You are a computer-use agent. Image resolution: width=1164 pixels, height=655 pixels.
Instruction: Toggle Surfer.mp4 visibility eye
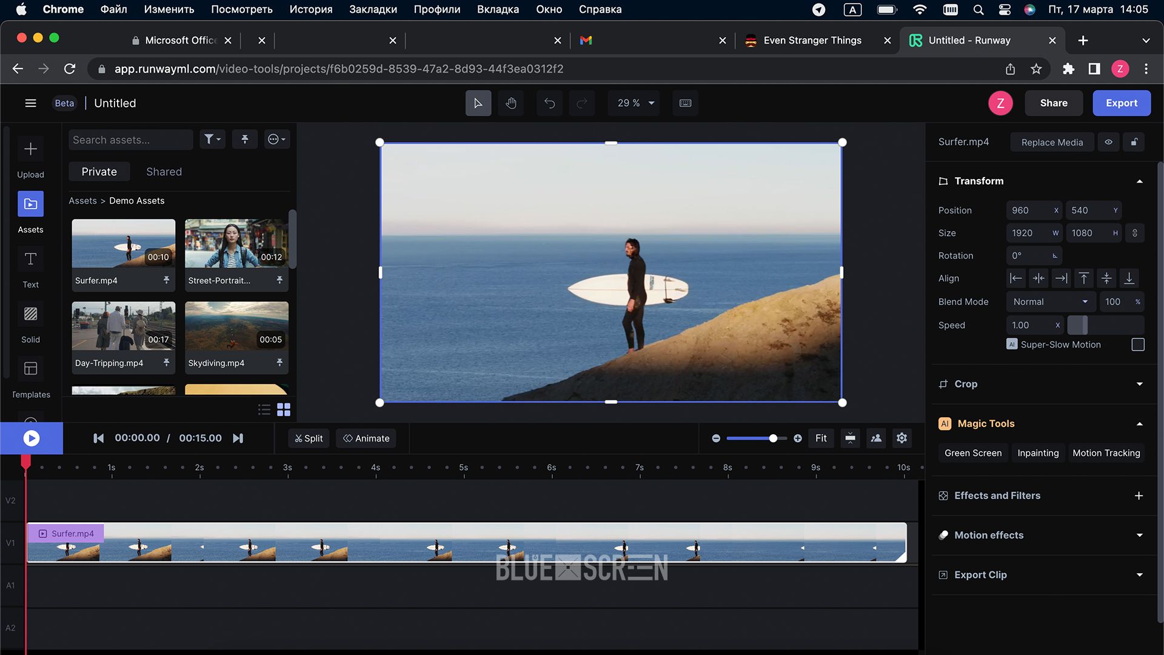tap(1108, 142)
